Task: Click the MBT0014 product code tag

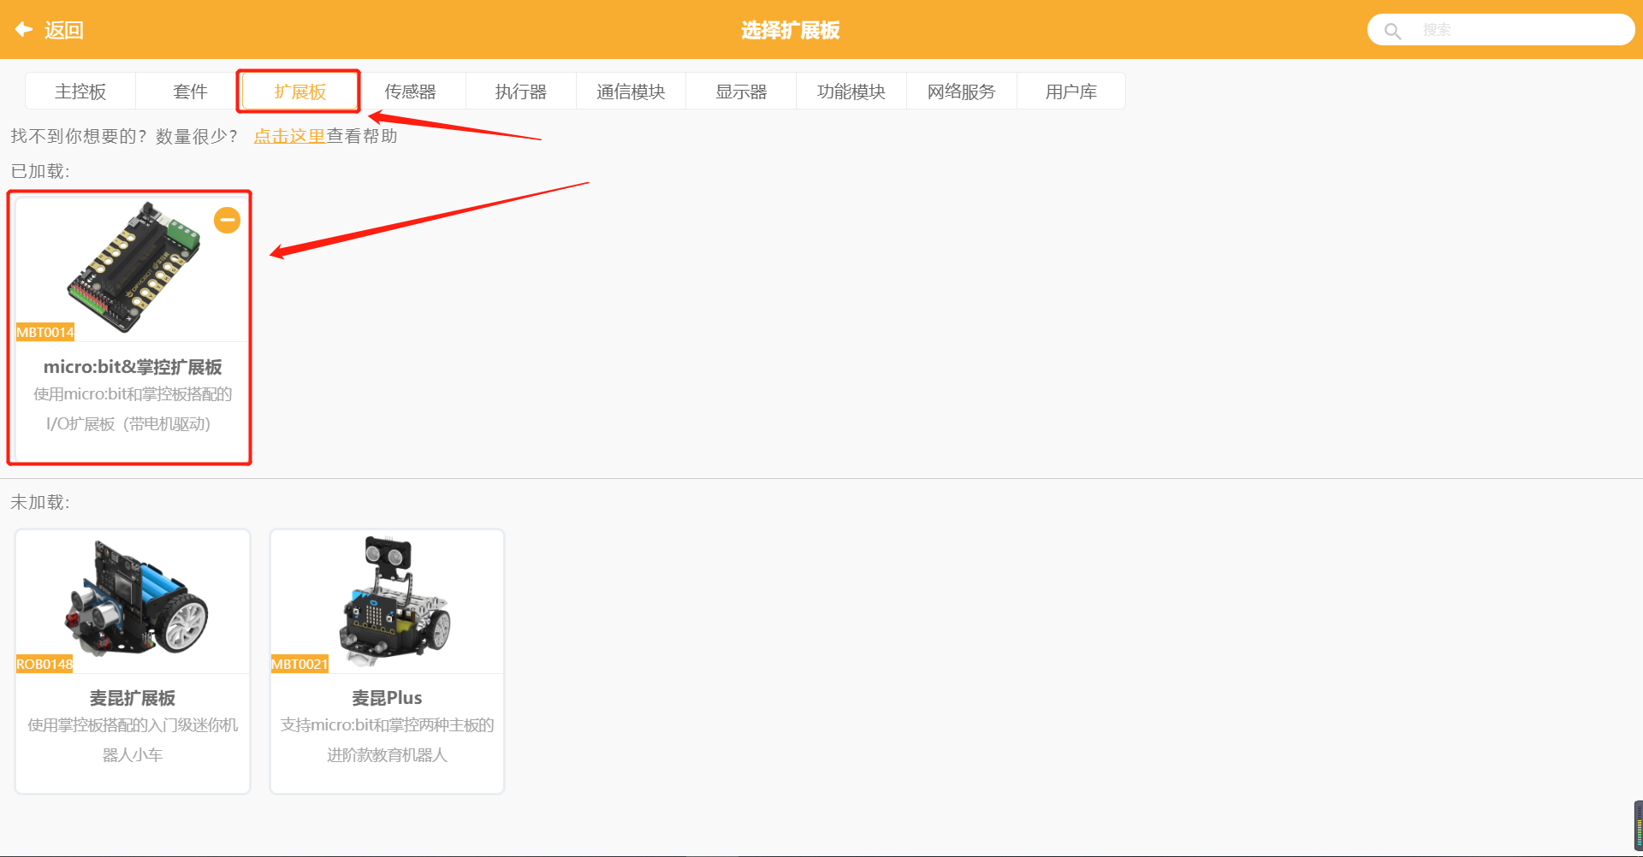Action: pos(45,332)
